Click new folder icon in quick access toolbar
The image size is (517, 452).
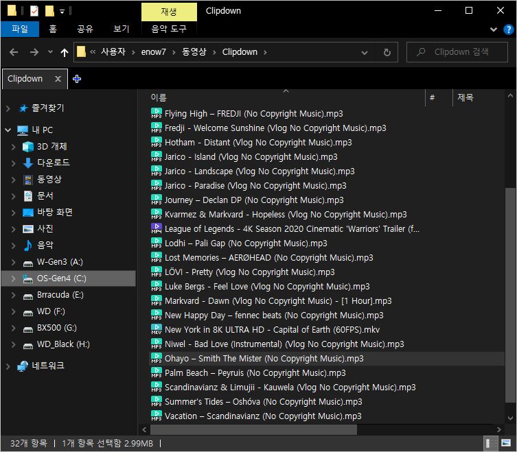pyautogui.click(x=49, y=11)
